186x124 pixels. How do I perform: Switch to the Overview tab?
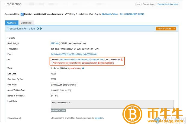12,23
